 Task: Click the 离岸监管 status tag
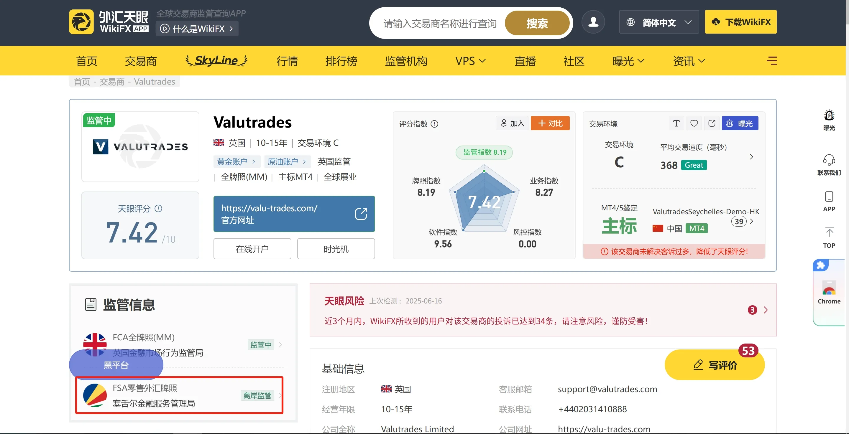point(257,395)
